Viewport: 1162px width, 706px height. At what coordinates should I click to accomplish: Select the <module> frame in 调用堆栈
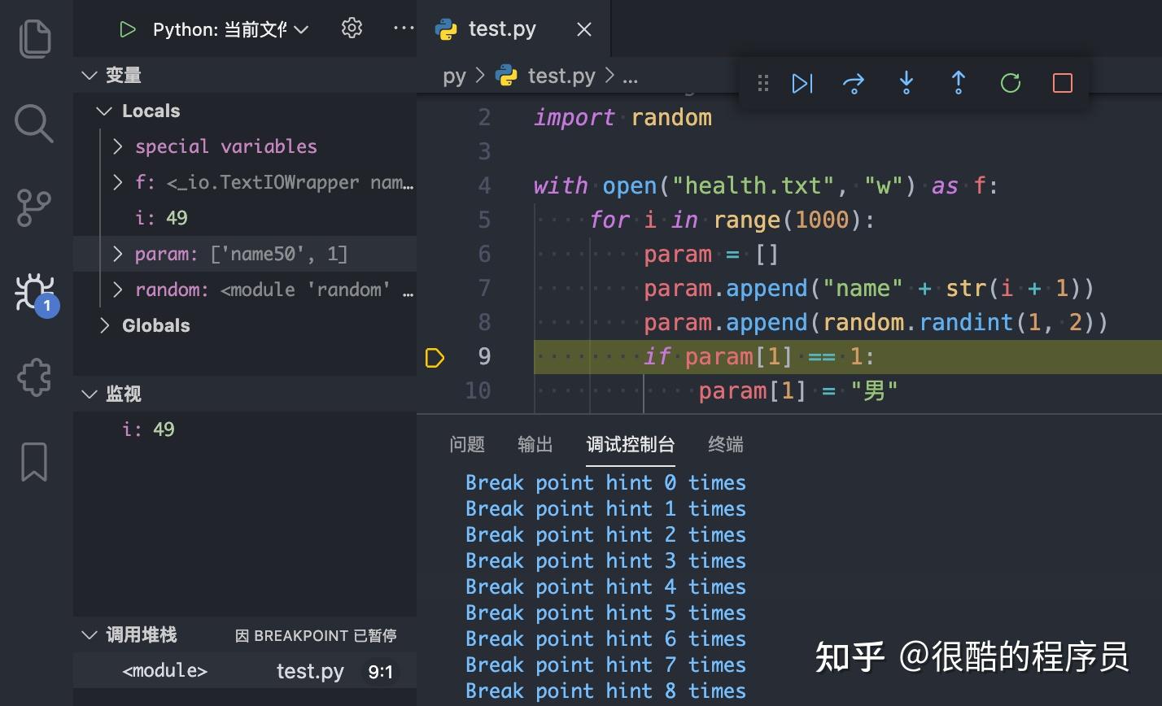[164, 670]
